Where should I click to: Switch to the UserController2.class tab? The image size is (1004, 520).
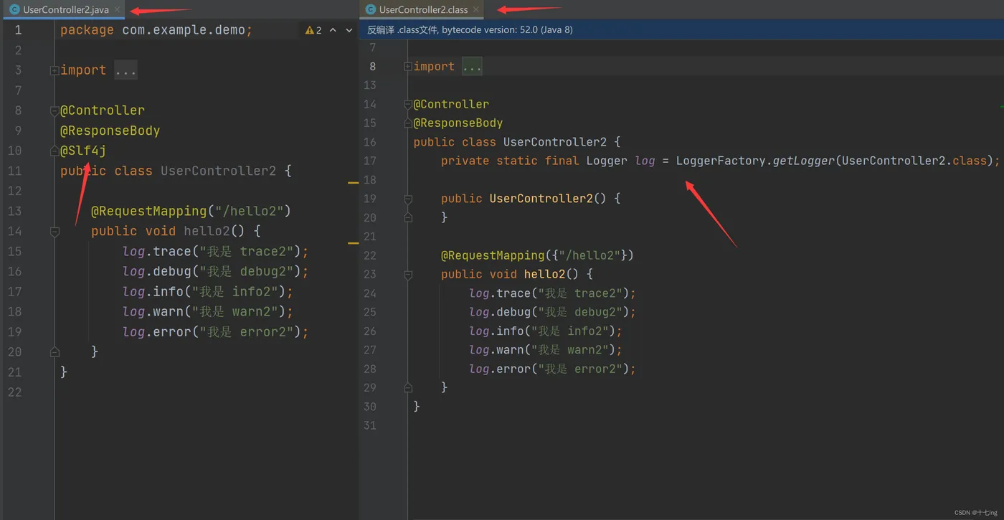tap(423, 9)
